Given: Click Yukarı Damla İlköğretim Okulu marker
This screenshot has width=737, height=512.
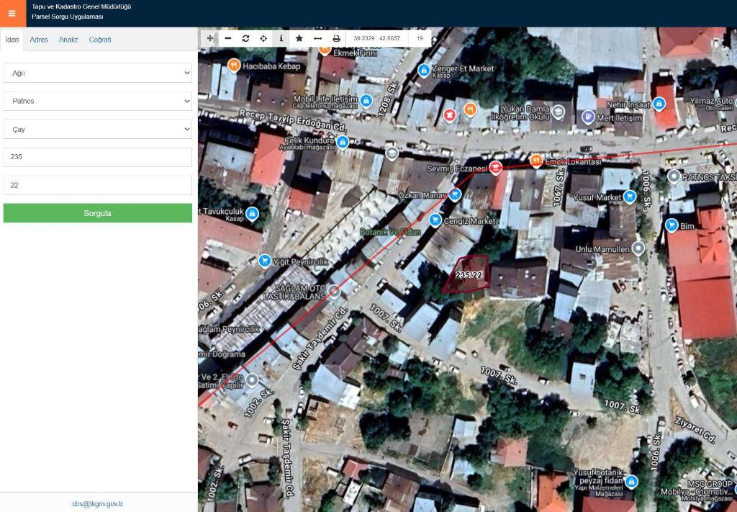Looking at the screenshot, I should coord(558,112).
